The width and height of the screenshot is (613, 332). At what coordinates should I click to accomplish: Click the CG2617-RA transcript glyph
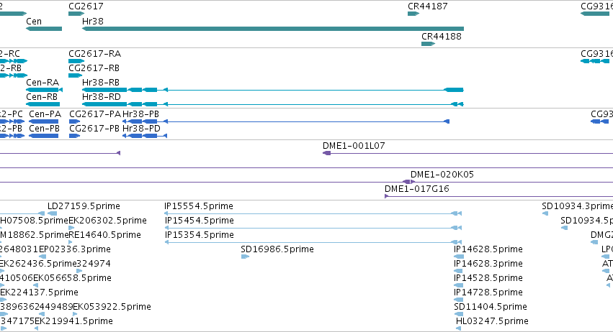(76, 61)
